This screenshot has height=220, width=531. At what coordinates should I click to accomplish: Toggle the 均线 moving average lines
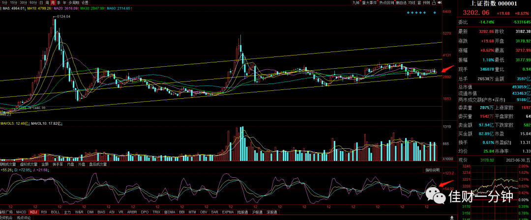point(412,2)
